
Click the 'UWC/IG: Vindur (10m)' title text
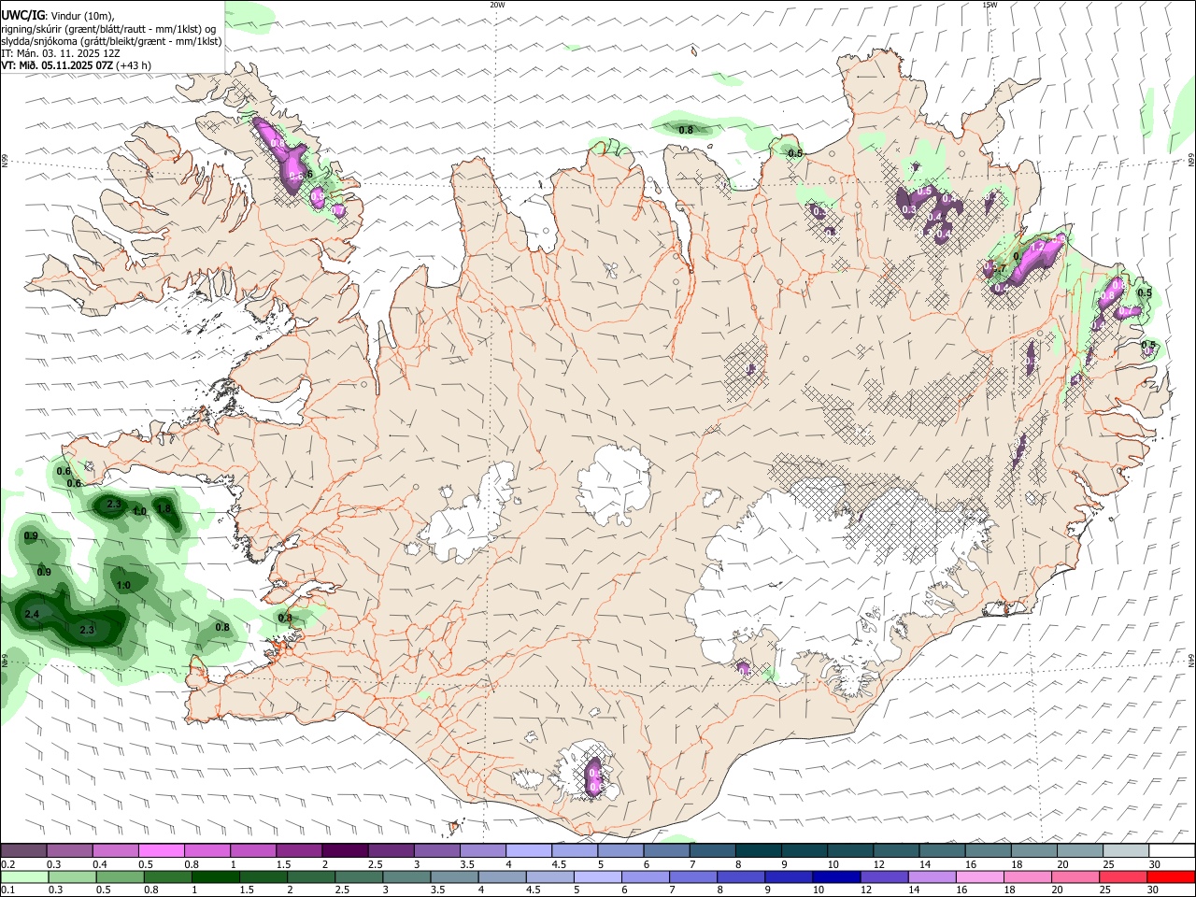tap(58, 16)
